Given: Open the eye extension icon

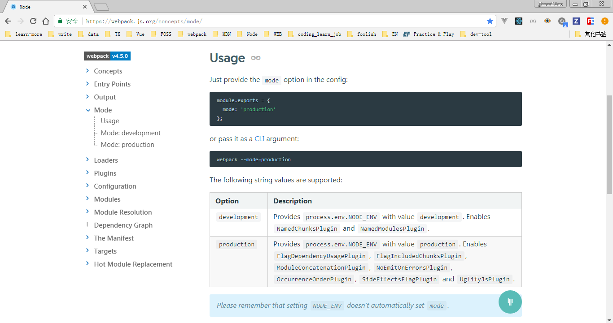Looking at the screenshot, I should [547, 21].
